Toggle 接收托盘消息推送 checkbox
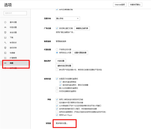 [x=60, y=82]
